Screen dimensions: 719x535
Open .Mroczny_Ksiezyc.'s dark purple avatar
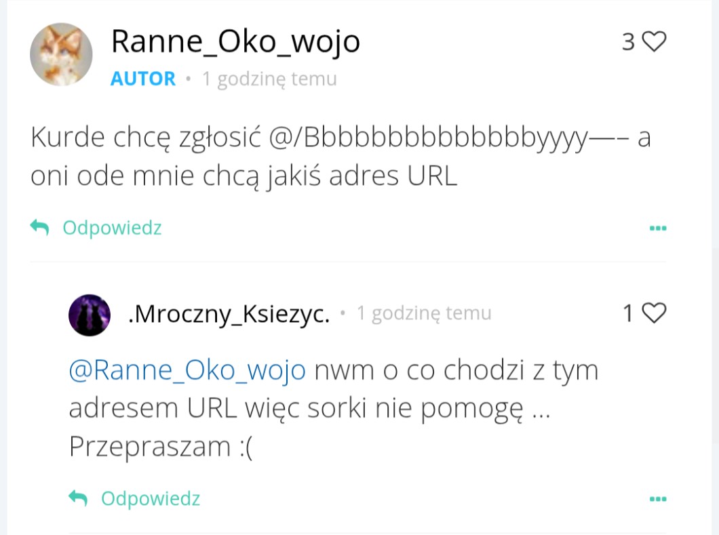(90, 315)
